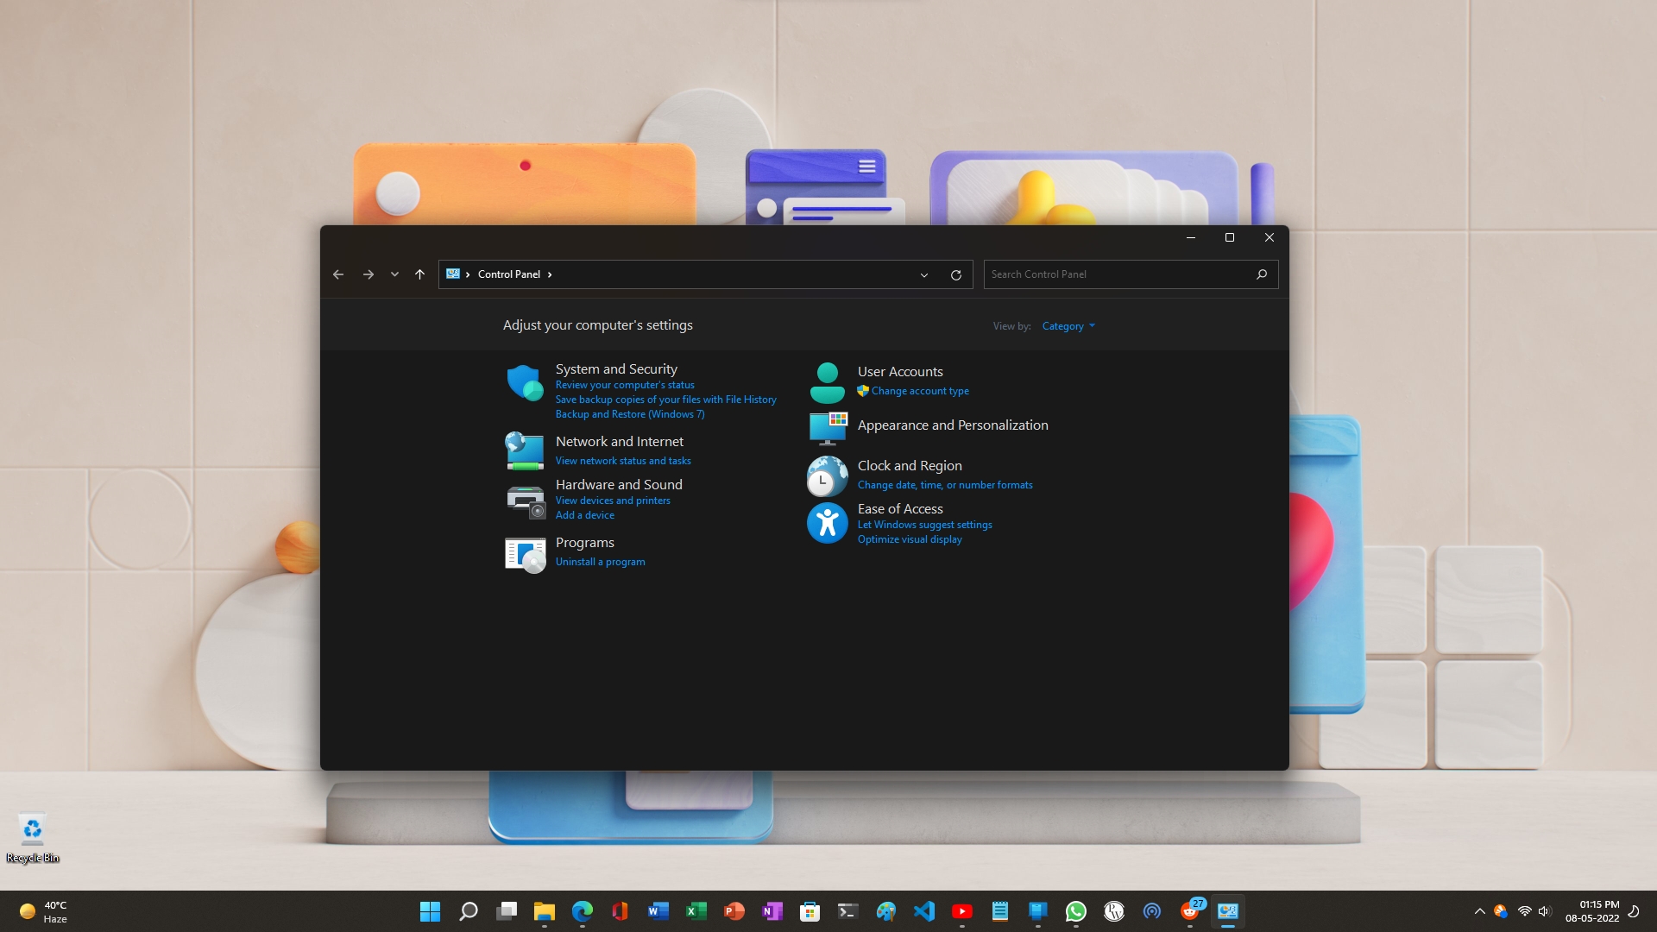
Task: Expand the recent locations dropdown arrow
Action: click(x=394, y=274)
